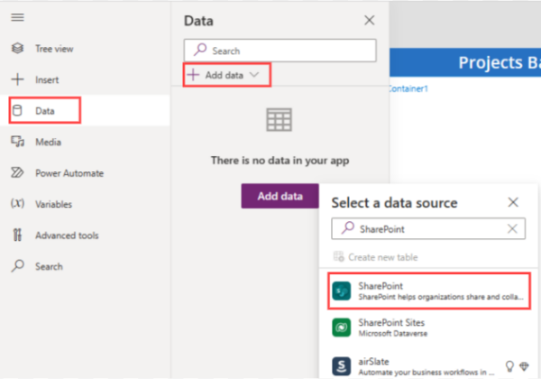
Task: Select the airSlate connector
Action: click(x=429, y=366)
